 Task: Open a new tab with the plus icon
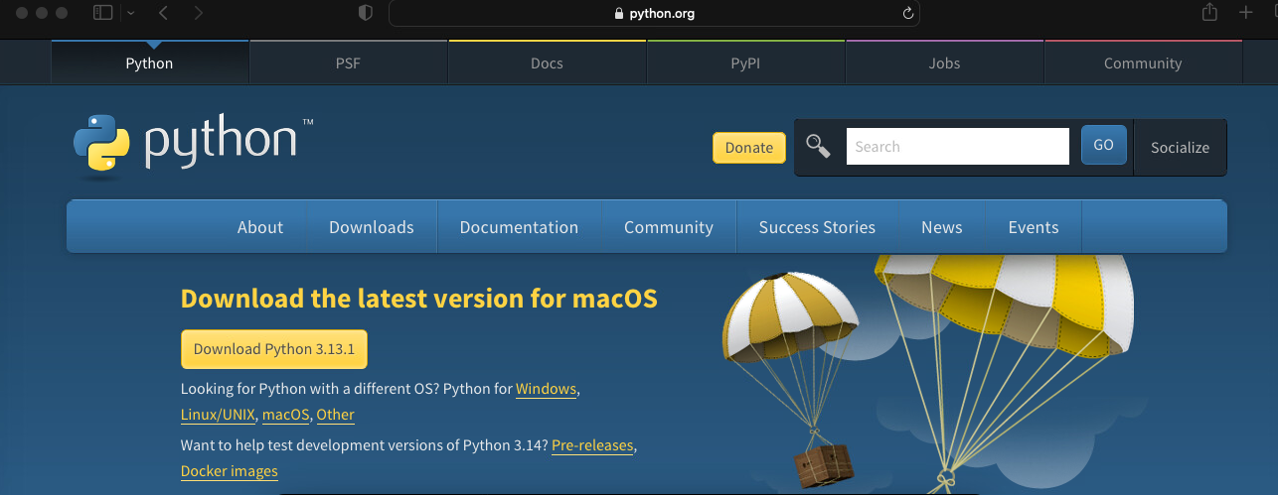[1245, 13]
